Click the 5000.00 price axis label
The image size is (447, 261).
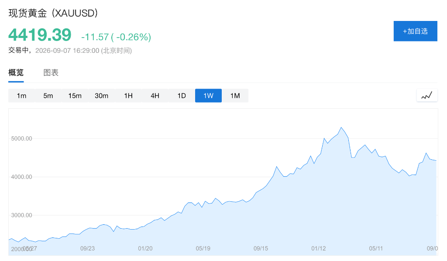point(22,138)
